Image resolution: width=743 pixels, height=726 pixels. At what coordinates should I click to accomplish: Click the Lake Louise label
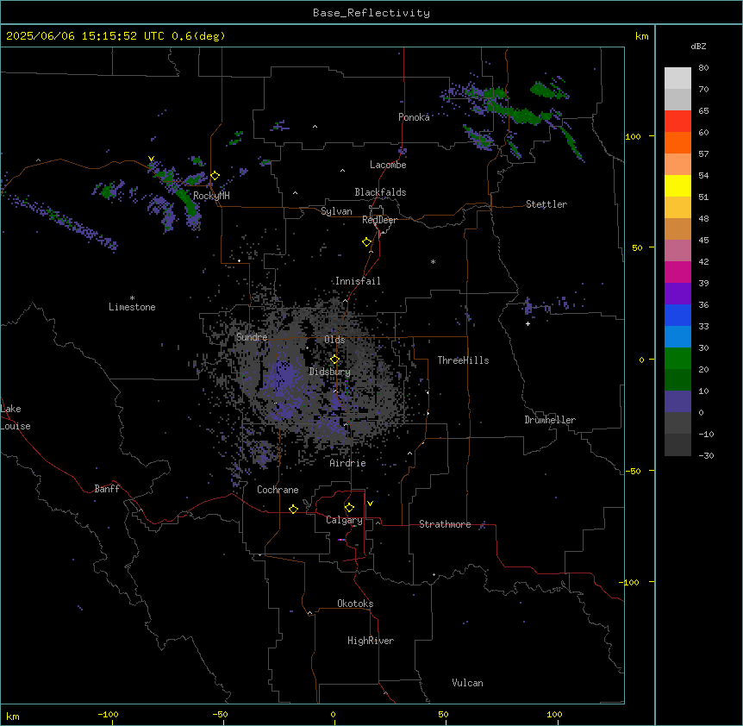[x=16, y=417]
